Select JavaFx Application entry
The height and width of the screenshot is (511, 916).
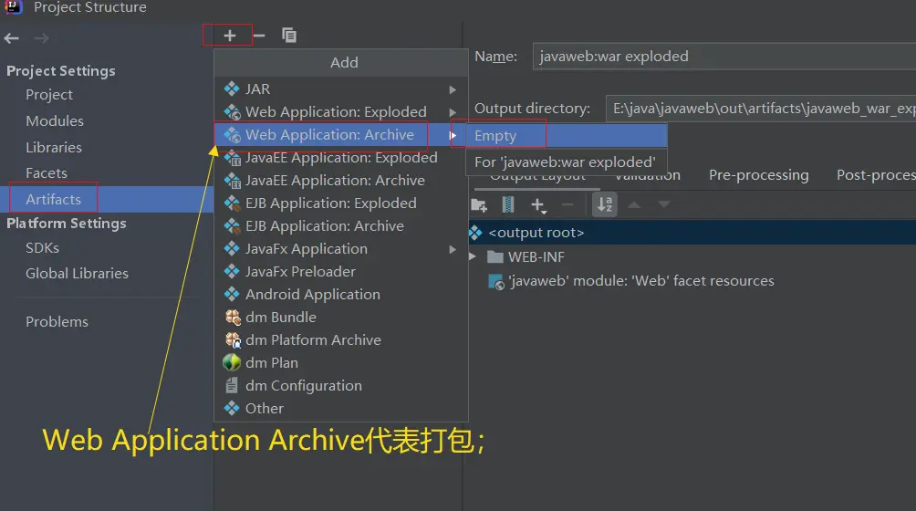(x=341, y=249)
